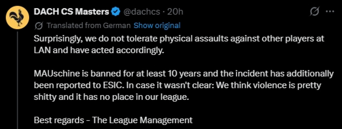Click the small icon beside "Translated from German"
Image resolution: width=342 pixels, height=129 pixels.
coord(38,26)
